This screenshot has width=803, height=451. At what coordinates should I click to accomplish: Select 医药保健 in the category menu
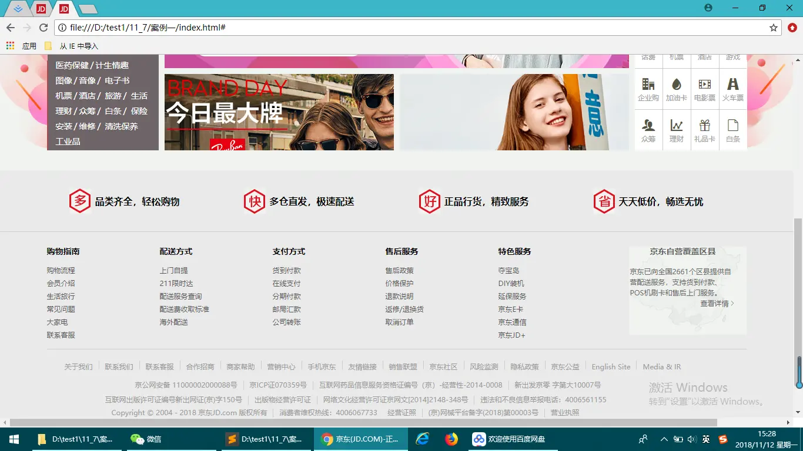click(x=72, y=65)
